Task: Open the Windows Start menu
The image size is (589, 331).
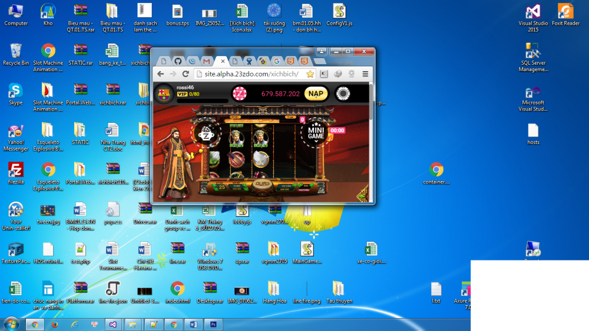Action: click(12, 324)
